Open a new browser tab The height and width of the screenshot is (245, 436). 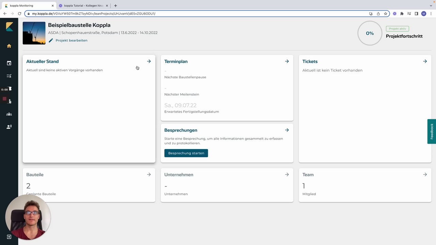point(115,5)
